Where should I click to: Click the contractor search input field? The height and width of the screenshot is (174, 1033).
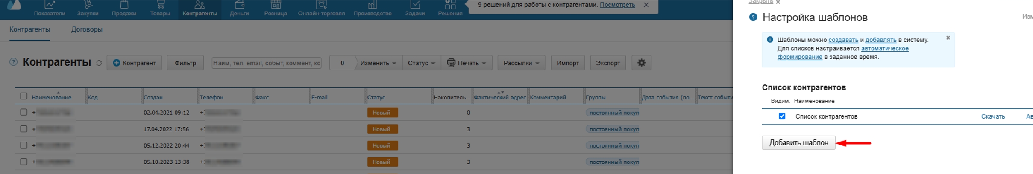[x=267, y=63]
